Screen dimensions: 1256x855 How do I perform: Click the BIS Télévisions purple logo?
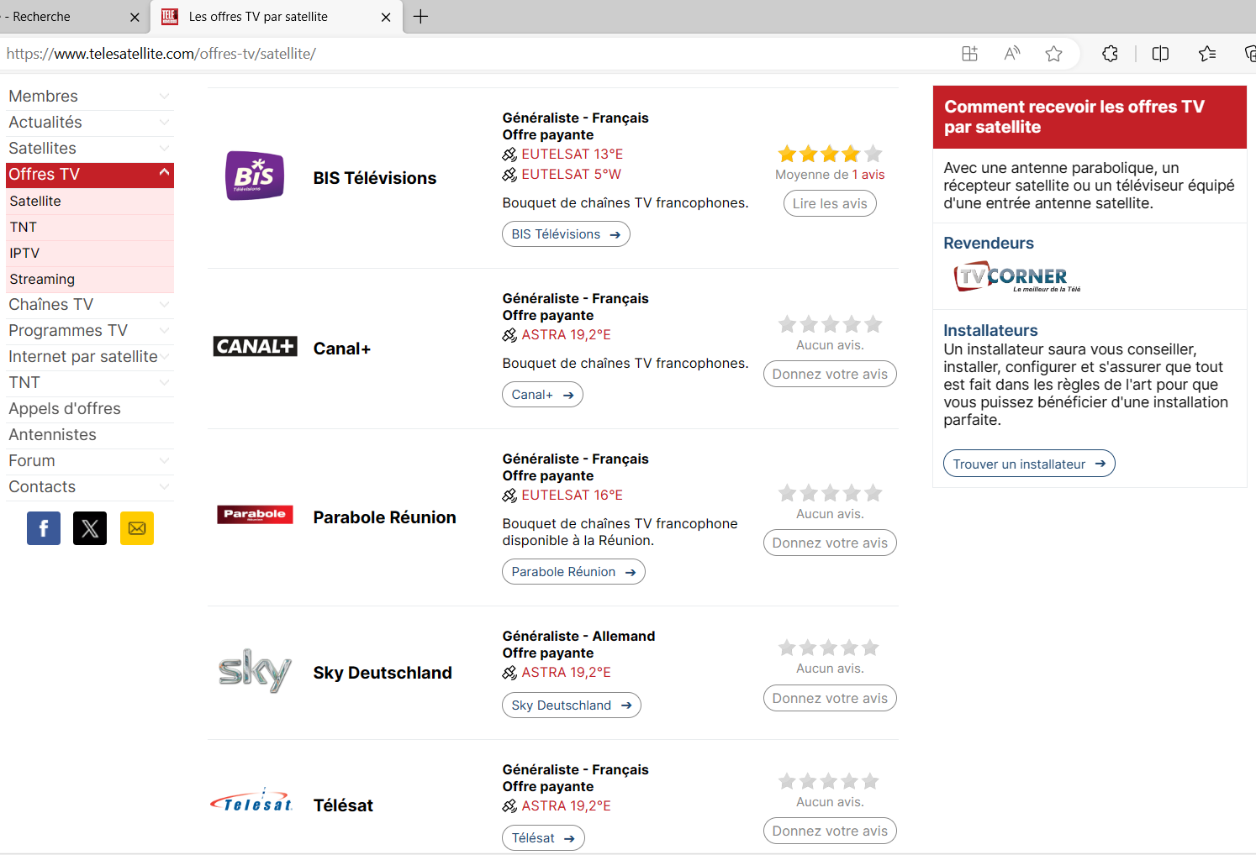[x=255, y=176]
